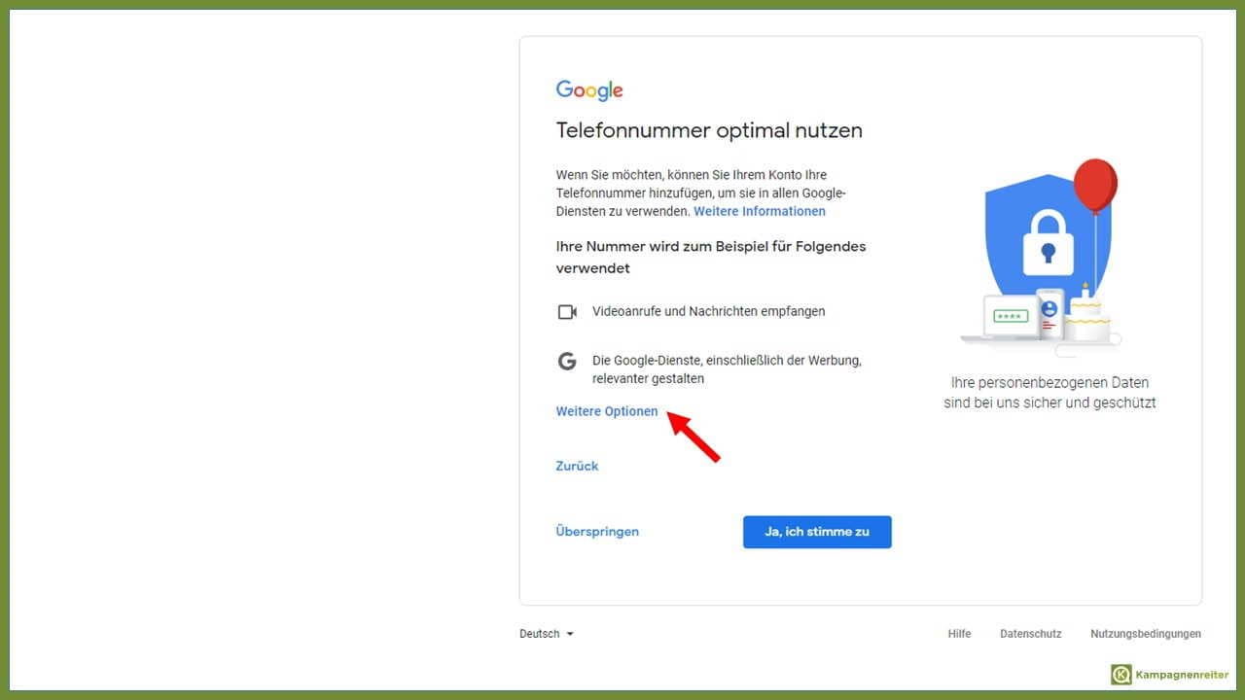Click text about Google-Dienste relevanter gestalten

pyautogui.click(x=727, y=369)
